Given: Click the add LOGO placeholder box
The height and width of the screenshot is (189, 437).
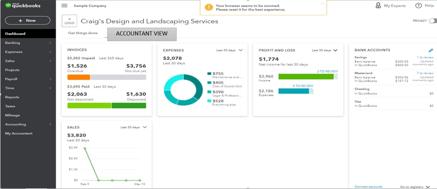Looking at the screenshot, I should [70, 21].
